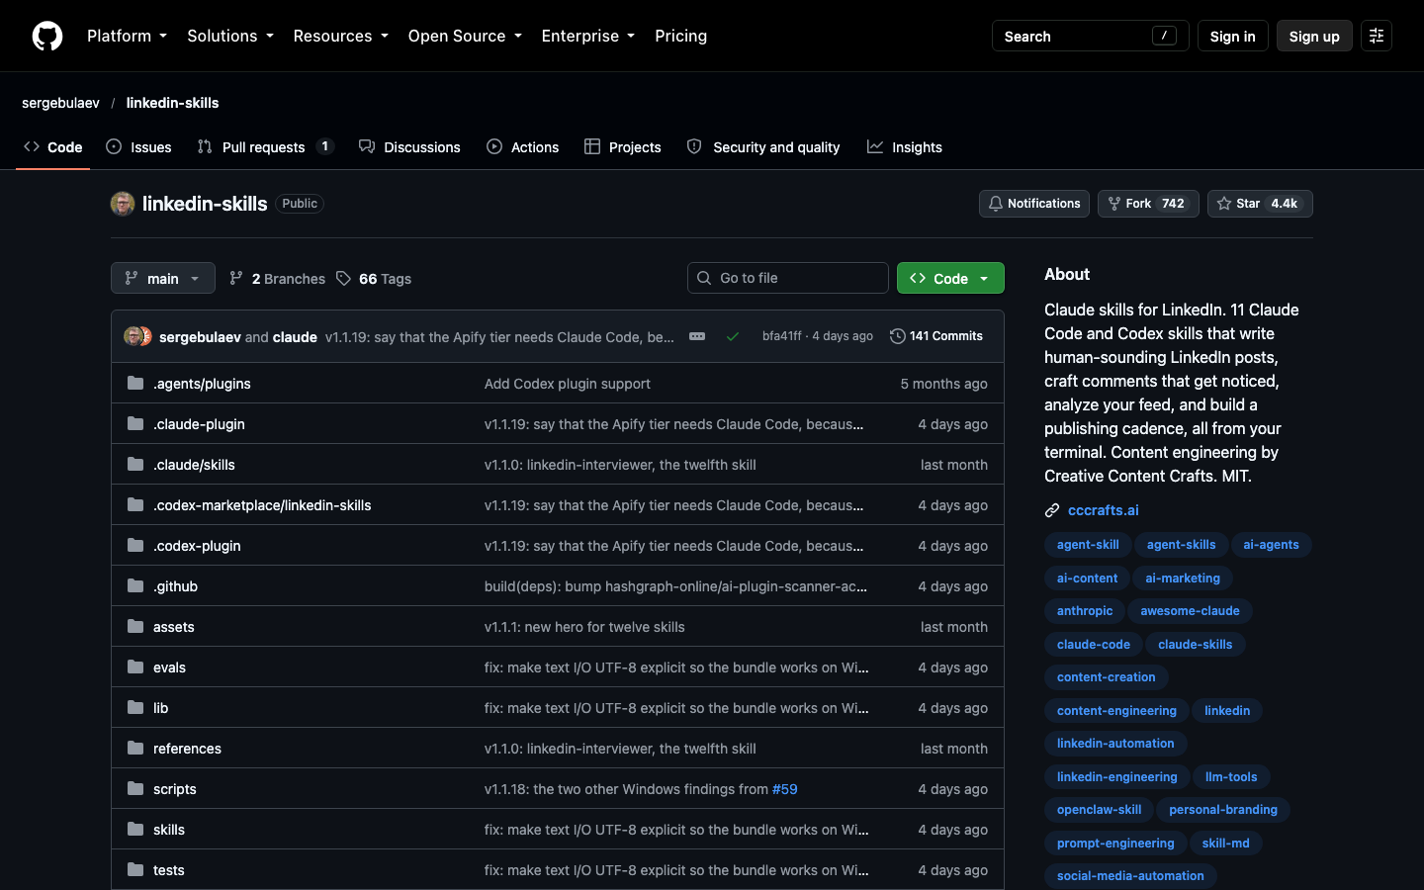Open the Actions tab

tap(522, 146)
